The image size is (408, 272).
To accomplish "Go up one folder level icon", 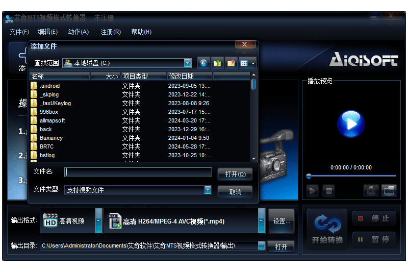I will coord(217,63).
